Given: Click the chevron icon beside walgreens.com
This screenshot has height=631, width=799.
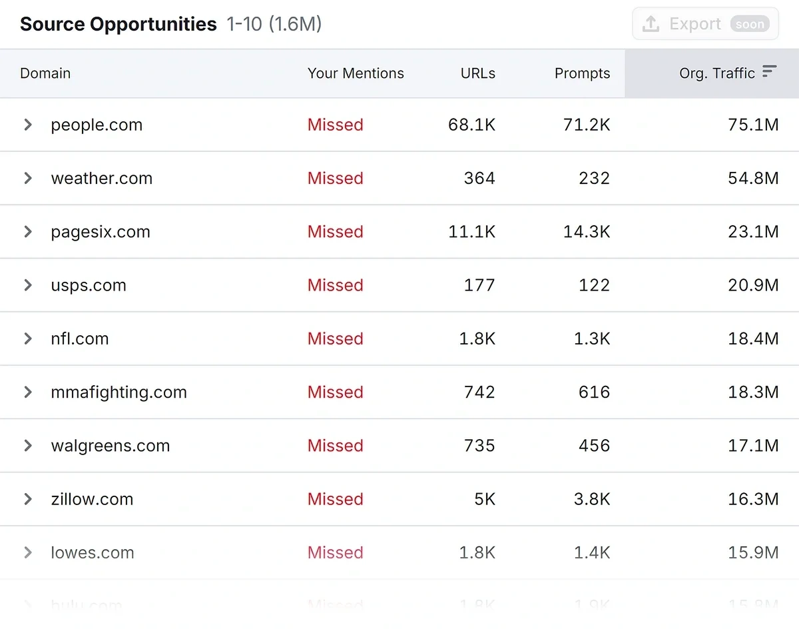Looking at the screenshot, I should pyautogui.click(x=27, y=445).
